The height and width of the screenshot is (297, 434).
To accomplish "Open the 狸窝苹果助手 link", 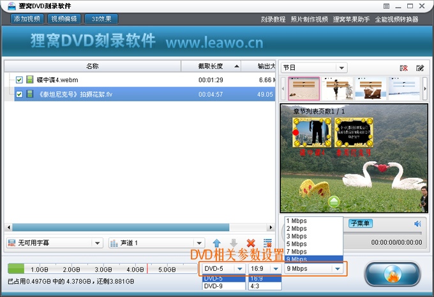I will click(x=351, y=19).
